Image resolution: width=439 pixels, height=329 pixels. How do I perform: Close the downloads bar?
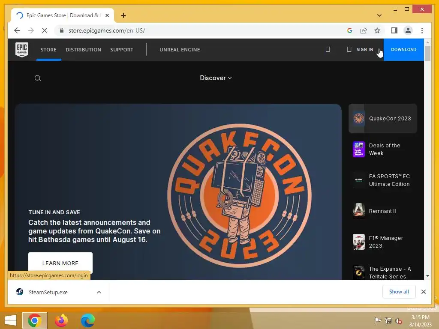423,292
